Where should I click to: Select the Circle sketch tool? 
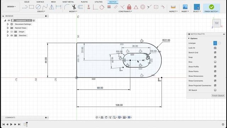point(38,7)
